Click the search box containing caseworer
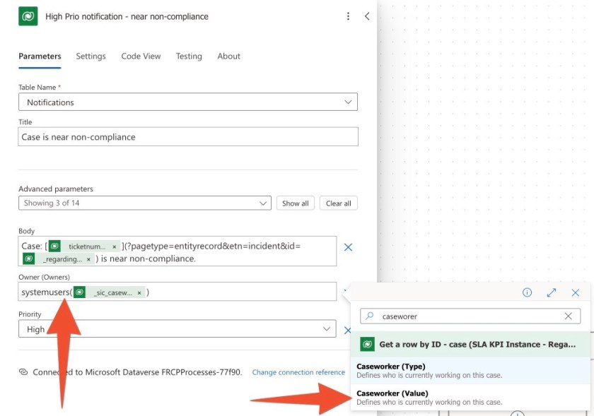The image size is (594, 416). 470,316
